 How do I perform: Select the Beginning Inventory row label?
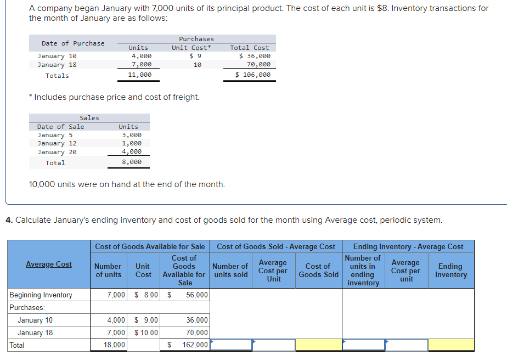[41, 295]
